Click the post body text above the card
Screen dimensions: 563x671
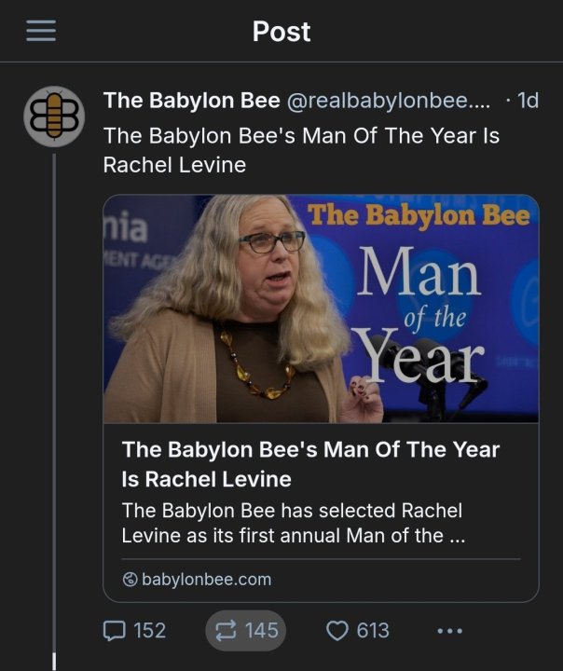pos(301,150)
